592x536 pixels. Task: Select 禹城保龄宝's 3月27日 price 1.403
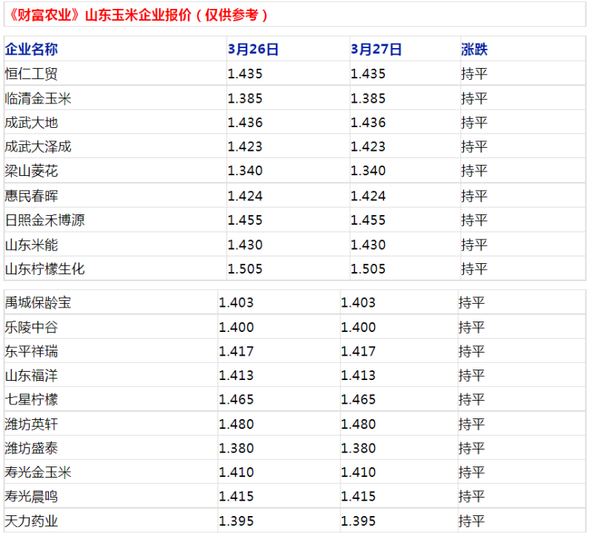(358, 302)
